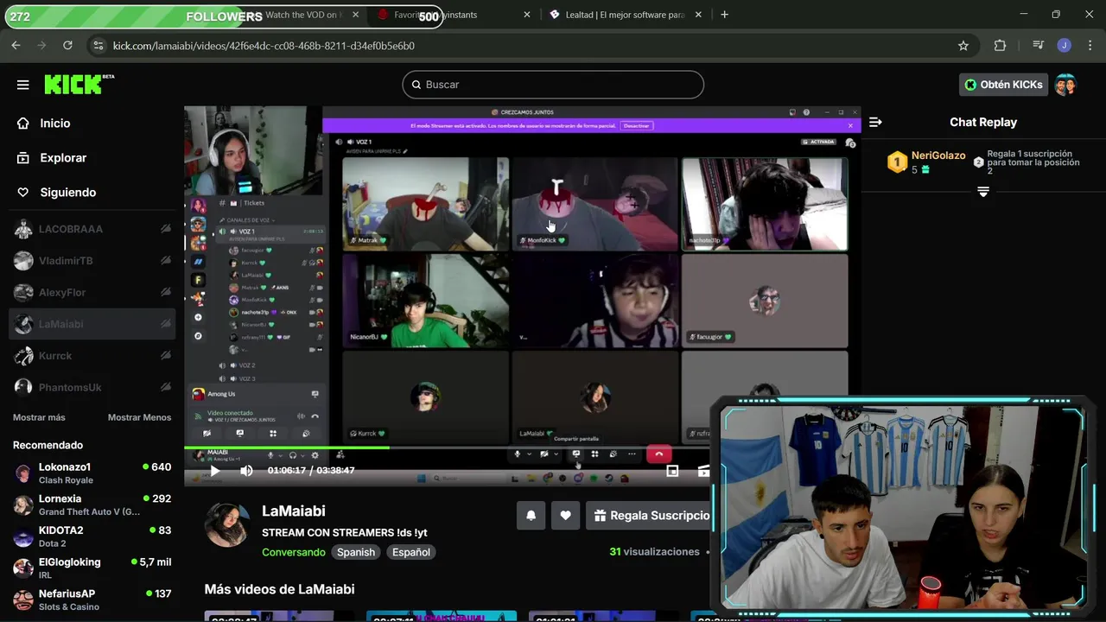1106x622 pixels.
Task: Click the Regala Suscripciones gift button
Action: click(x=648, y=516)
